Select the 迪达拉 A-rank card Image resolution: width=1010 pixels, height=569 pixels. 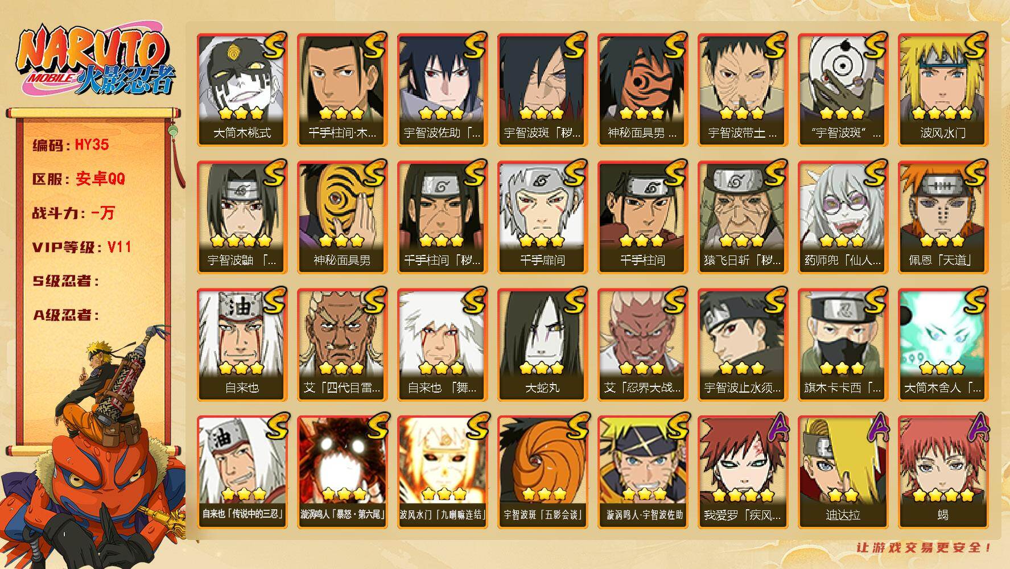(843, 472)
